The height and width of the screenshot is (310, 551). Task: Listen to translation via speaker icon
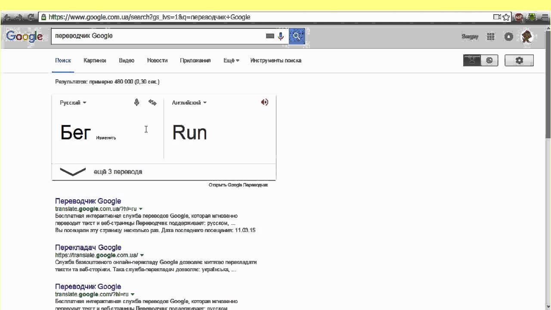[x=265, y=102]
